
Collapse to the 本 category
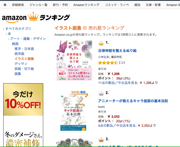pyautogui.click(x=9, y=34)
